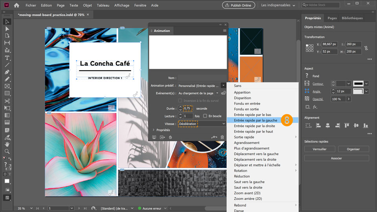Toggle the En boucle checkbox
This screenshot has width=377, height=212.
click(x=205, y=116)
